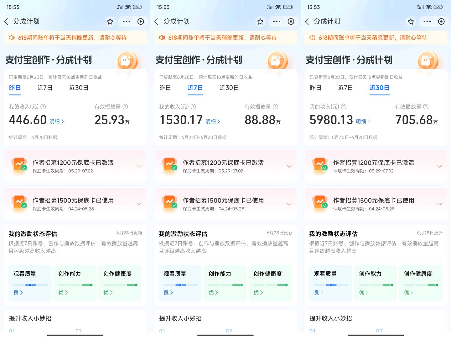451x338 pixels.
Task: Tap help icon beside 我的收入(元) above 1530.17
Action: pyautogui.click(x=194, y=107)
